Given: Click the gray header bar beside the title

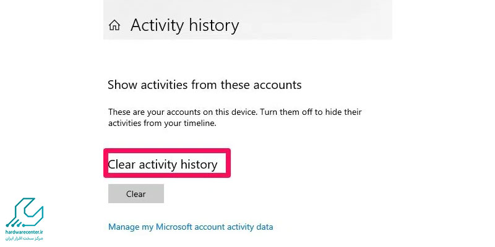Looking at the screenshot, I should point(316,20).
